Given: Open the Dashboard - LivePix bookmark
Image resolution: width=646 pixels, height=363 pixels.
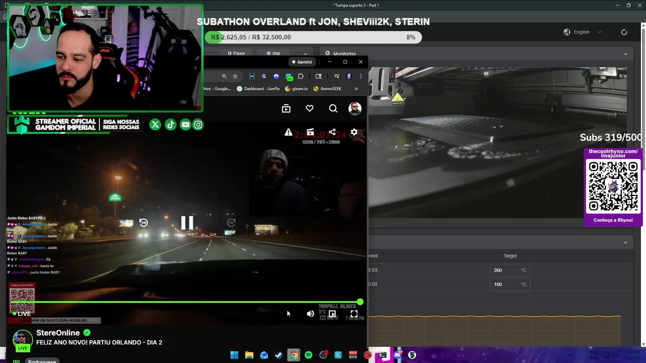Looking at the screenshot, I should click(258, 89).
